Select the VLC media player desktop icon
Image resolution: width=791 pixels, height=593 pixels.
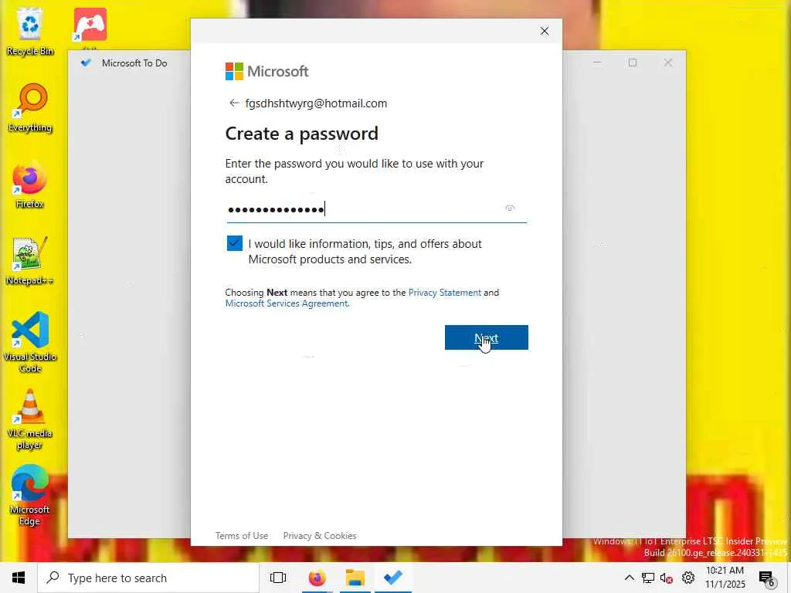coord(30,419)
